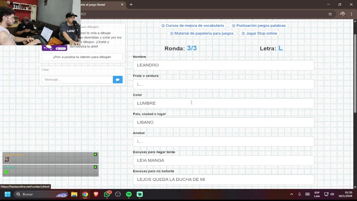Click the empty Animal input field

tap(223, 141)
